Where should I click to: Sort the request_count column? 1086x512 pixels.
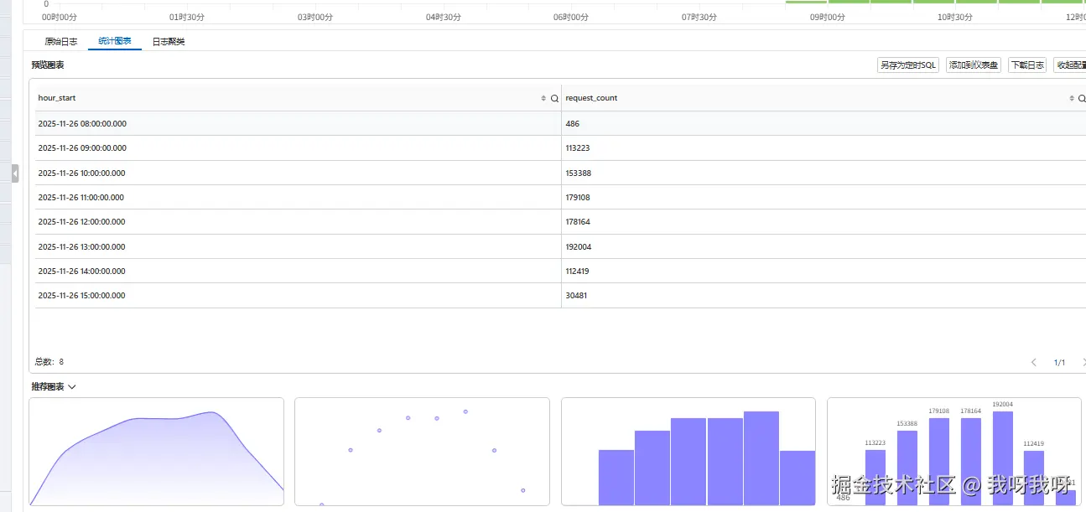pos(1072,99)
